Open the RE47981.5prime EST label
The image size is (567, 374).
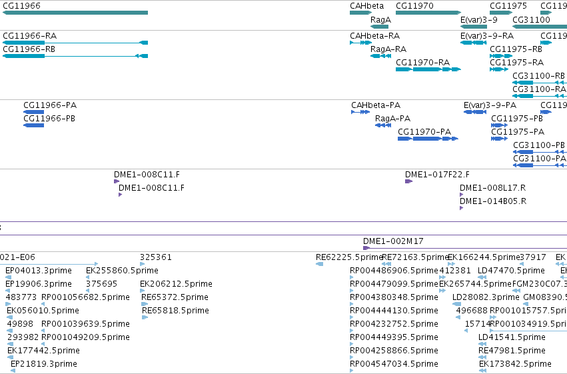pyautogui.click(x=512, y=351)
